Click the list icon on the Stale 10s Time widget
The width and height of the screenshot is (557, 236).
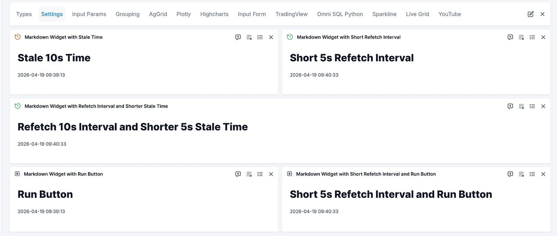point(260,37)
